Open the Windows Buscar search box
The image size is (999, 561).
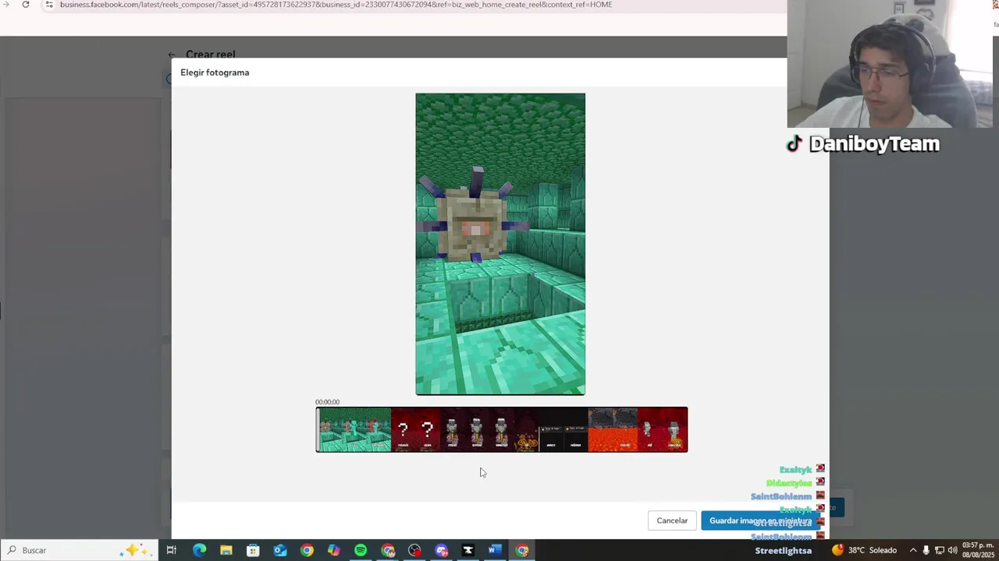78,550
